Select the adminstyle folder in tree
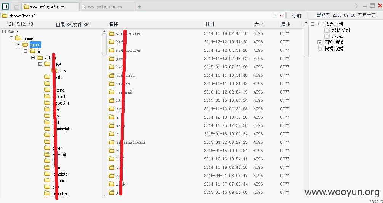Image resolution: width=383 pixels, height=203 pixels. click(62, 128)
